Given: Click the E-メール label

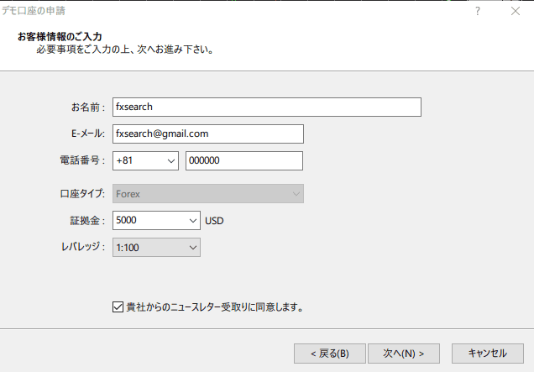Looking at the screenshot, I should coord(88,134).
